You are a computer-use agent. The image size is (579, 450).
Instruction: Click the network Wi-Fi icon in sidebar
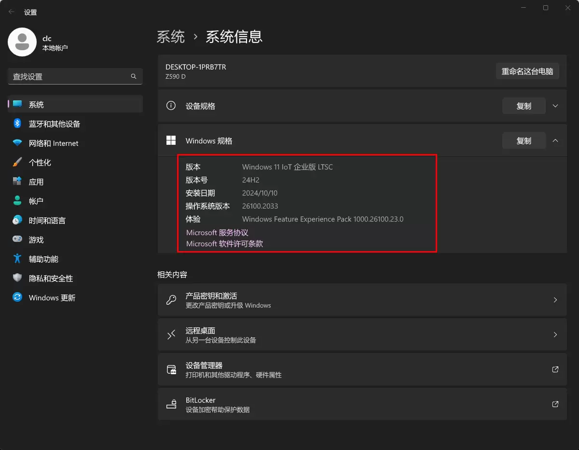pyautogui.click(x=17, y=143)
